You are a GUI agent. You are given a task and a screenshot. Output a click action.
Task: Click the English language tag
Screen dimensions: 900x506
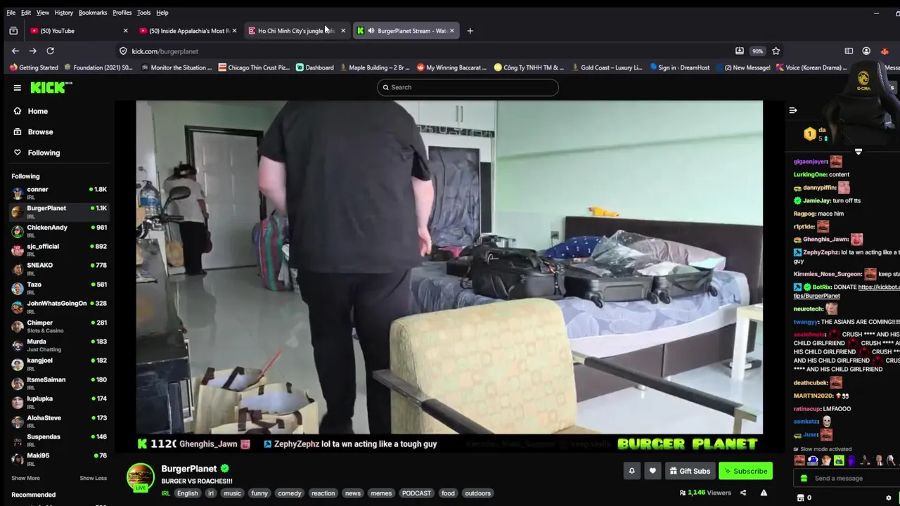[x=187, y=493]
